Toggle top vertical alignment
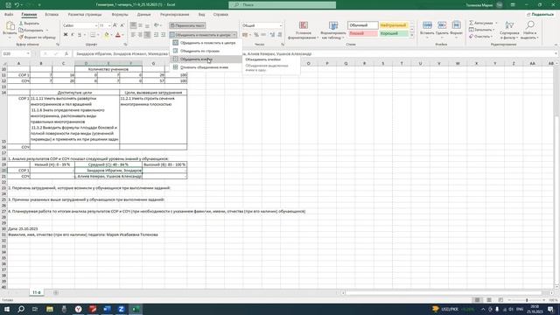Viewport: 560px width, 315px height. click(133, 25)
